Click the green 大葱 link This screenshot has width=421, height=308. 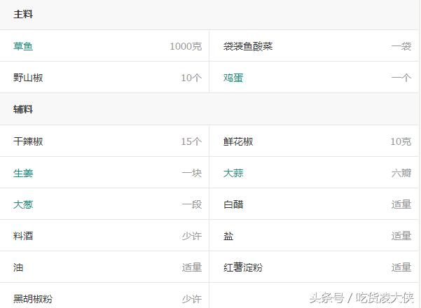23,204
